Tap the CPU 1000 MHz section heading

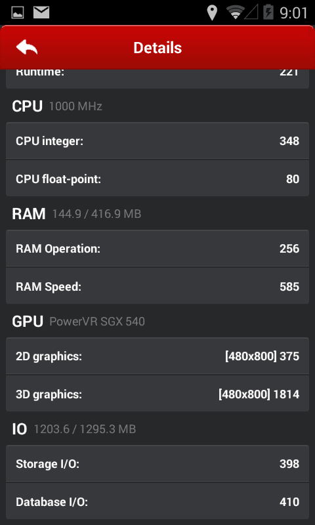(57, 106)
